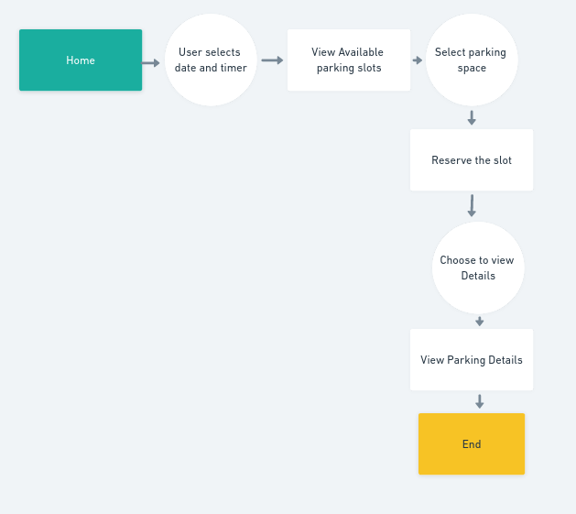Click the yellow End block
576x514 pixels.
pos(472,443)
